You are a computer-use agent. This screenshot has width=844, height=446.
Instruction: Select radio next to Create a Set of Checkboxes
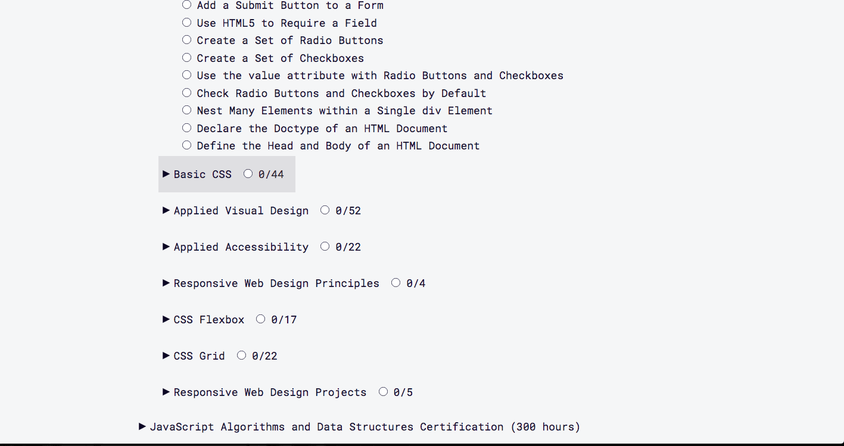point(187,58)
